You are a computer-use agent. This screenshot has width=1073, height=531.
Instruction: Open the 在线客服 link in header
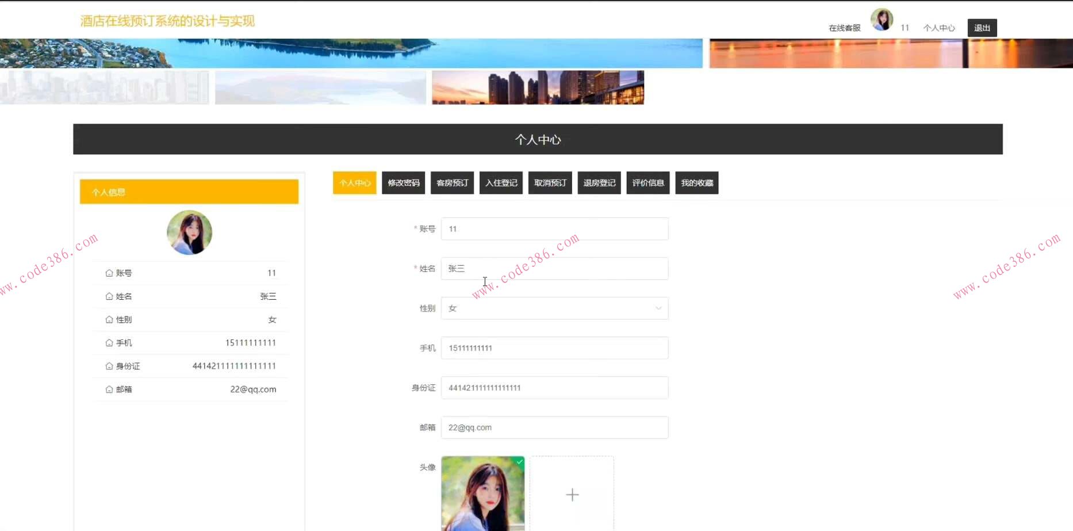(x=844, y=28)
